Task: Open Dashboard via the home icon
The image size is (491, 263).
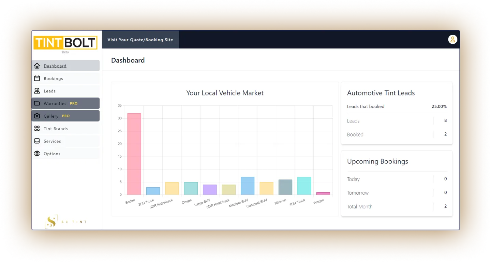Action: point(37,65)
